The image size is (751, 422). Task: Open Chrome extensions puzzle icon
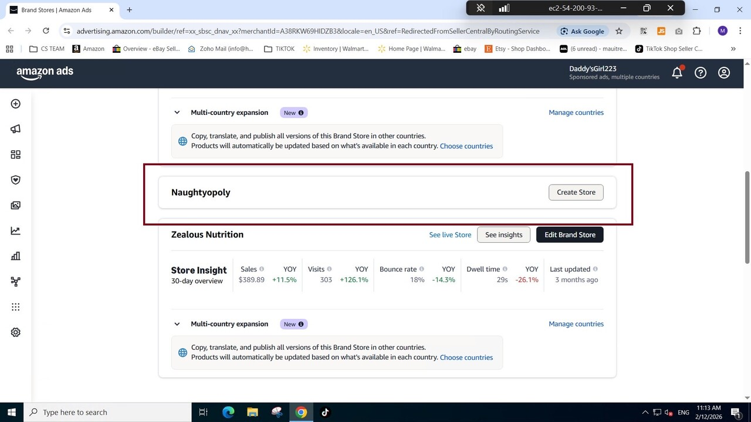[696, 31]
